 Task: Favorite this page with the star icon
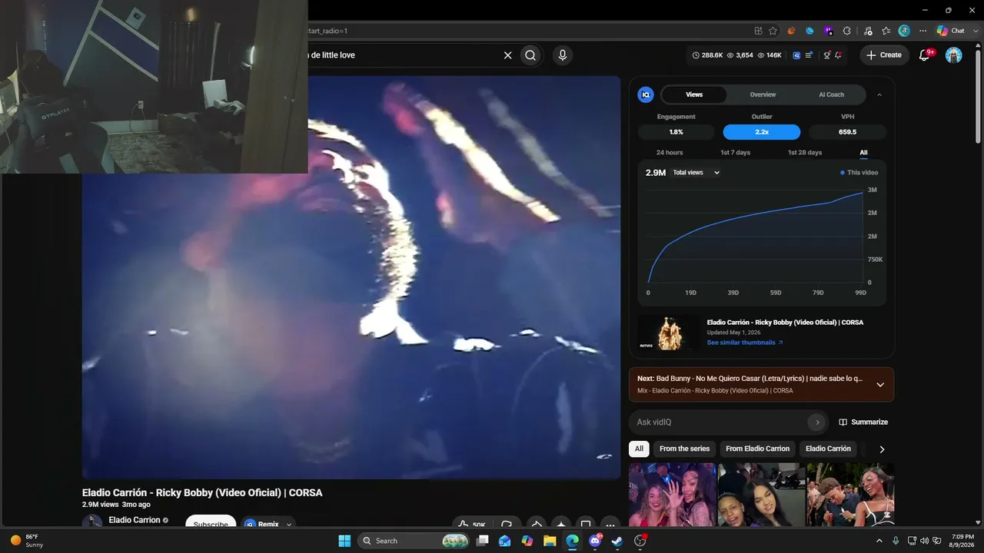[773, 31]
